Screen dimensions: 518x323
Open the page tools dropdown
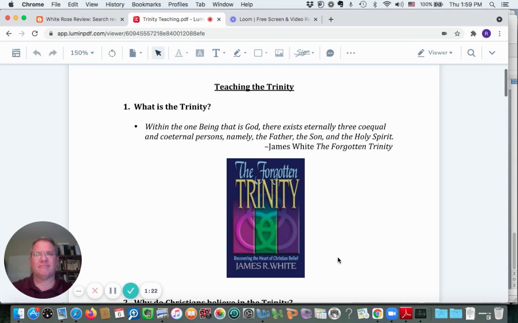click(135, 53)
